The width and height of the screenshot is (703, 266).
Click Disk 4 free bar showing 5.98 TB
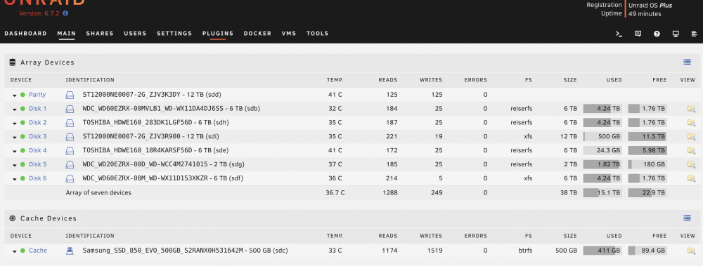[x=647, y=150]
